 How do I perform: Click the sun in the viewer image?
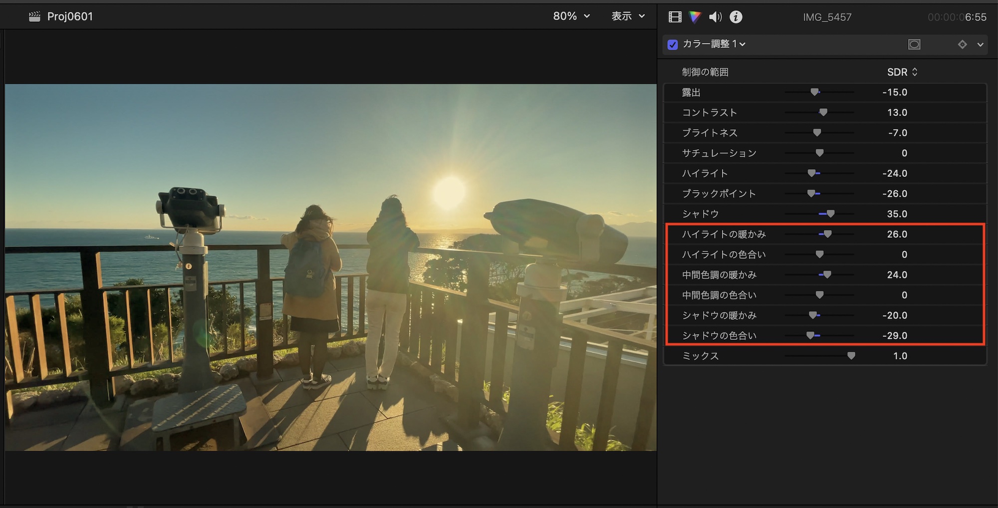pos(449,192)
